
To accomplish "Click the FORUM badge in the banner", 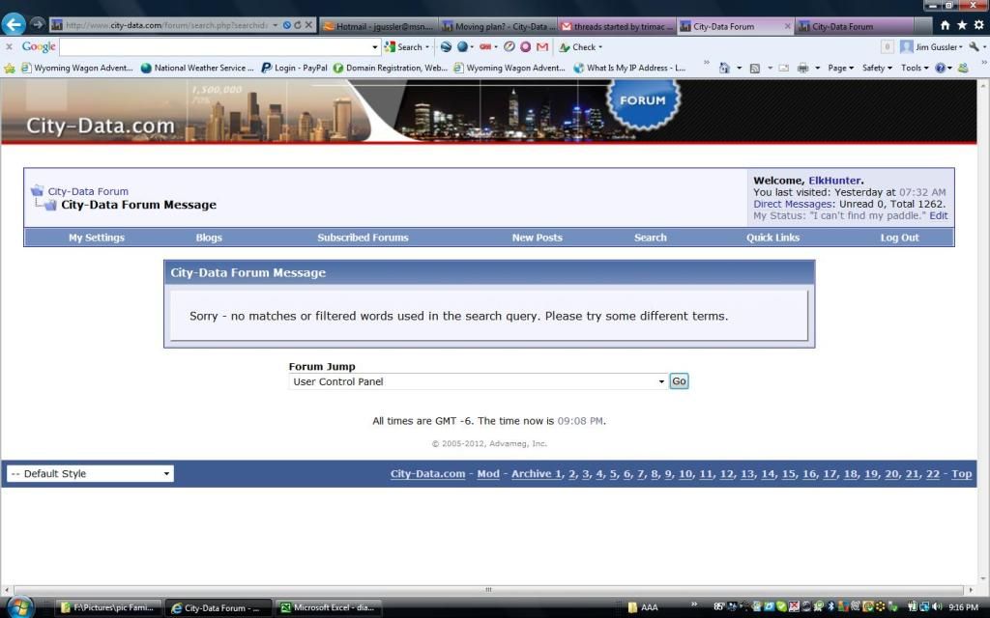I will [643, 100].
